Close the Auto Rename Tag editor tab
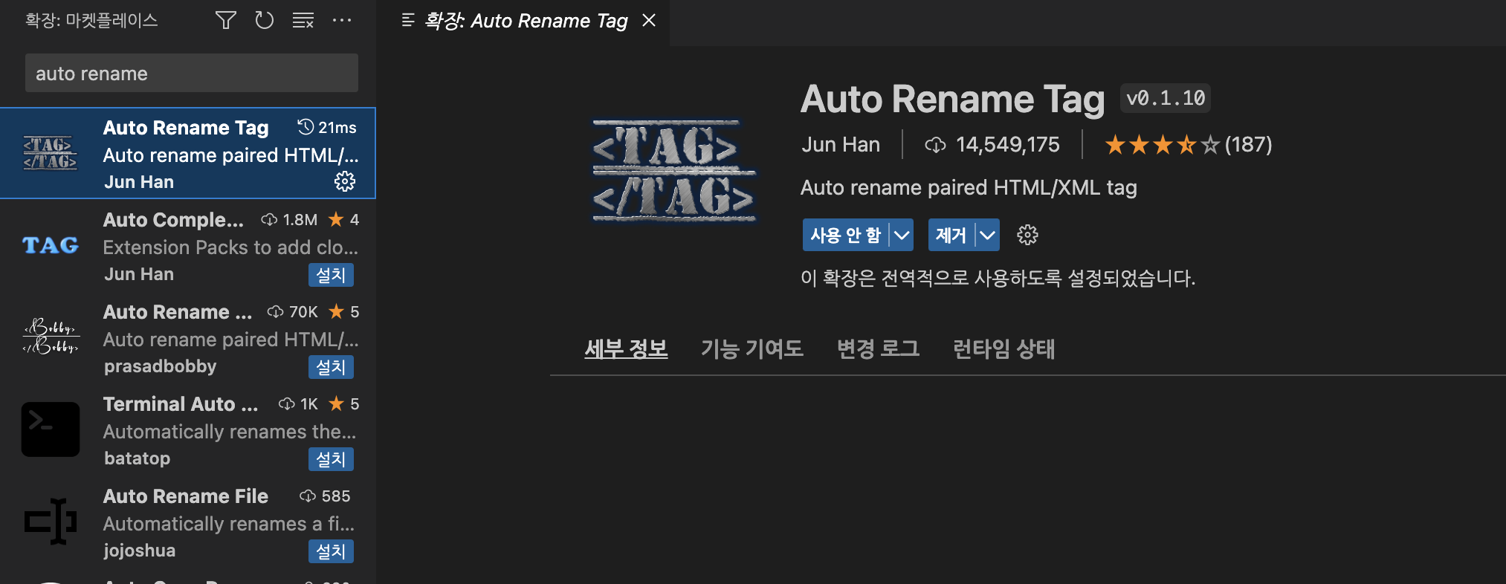 click(649, 20)
